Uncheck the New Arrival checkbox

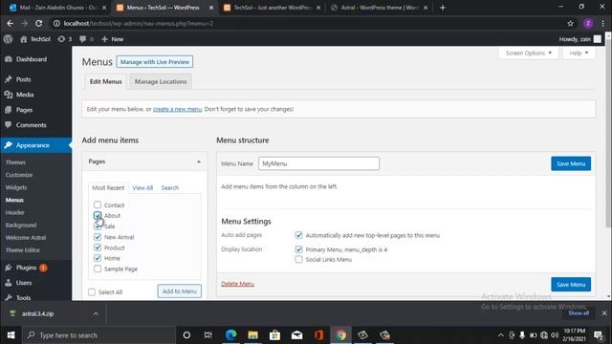coord(98,237)
